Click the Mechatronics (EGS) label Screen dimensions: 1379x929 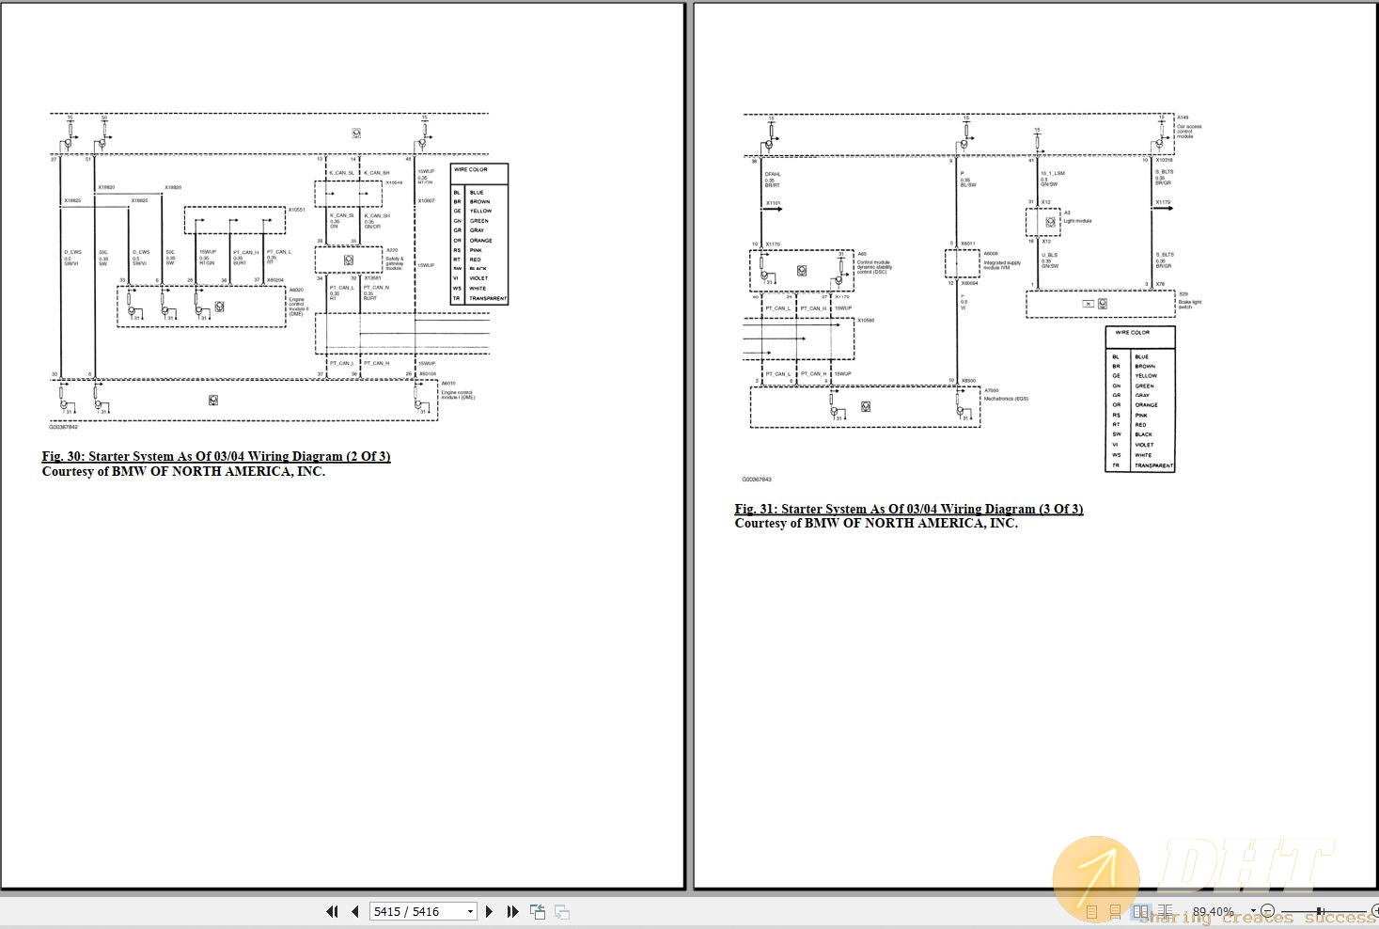pos(1006,399)
